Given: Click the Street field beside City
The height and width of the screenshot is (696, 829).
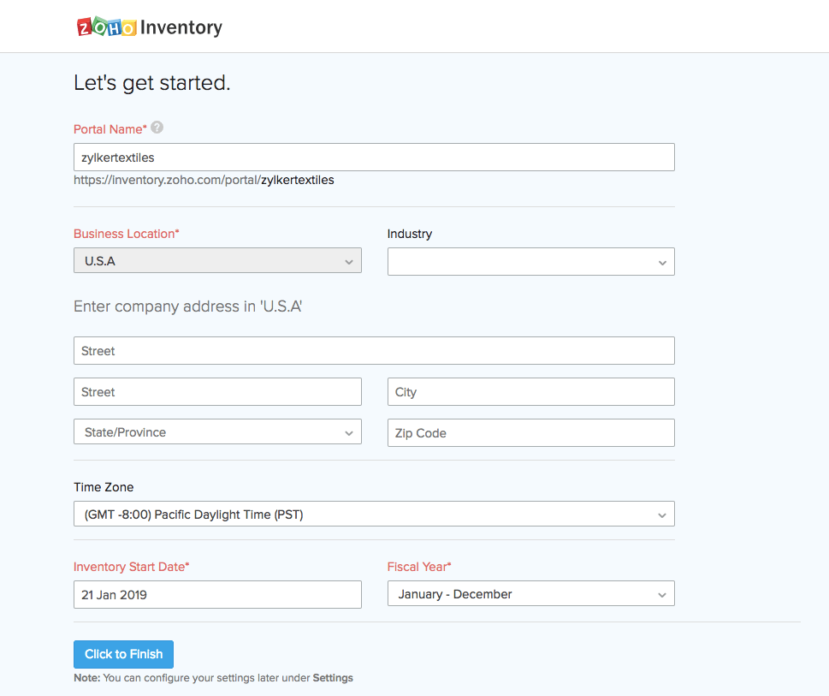Looking at the screenshot, I should point(217,392).
